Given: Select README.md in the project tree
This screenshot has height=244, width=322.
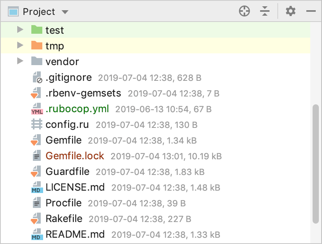Looking at the screenshot, I should pyautogui.click(x=75, y=235).
